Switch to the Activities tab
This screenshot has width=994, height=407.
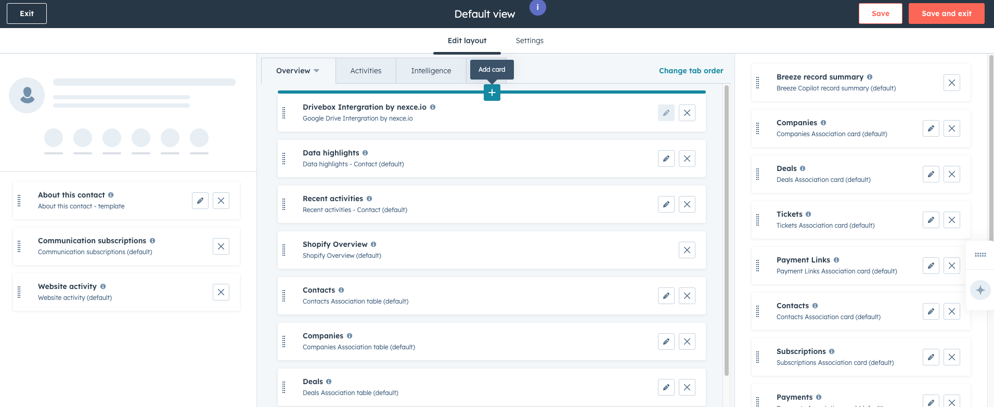366,71
